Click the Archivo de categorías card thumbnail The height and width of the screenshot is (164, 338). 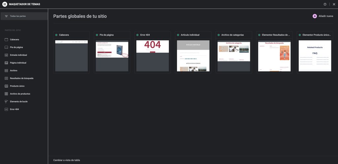234,55
